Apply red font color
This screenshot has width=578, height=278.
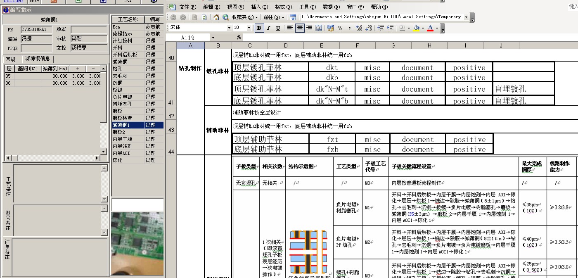tap(430, 28)
